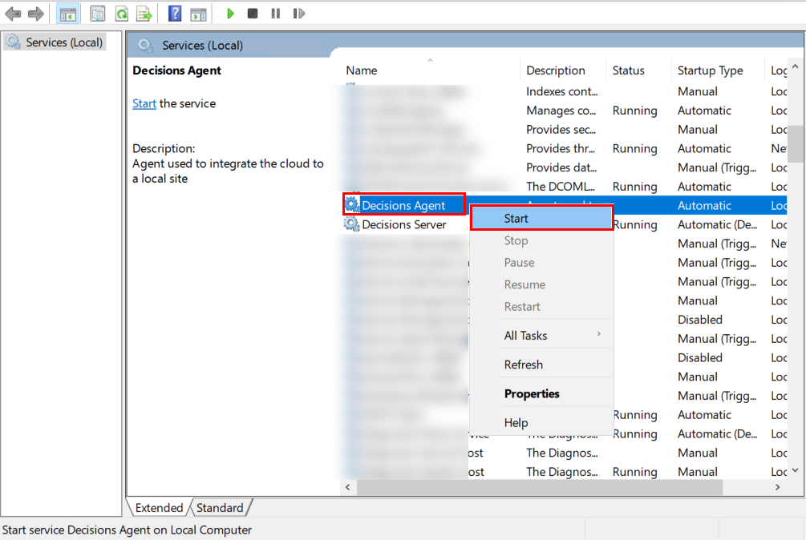The height and width of the screenshot is (540, 806).
Task: Click Manual startup type in 'Indexes cont...' row
Action: [698, 91]
